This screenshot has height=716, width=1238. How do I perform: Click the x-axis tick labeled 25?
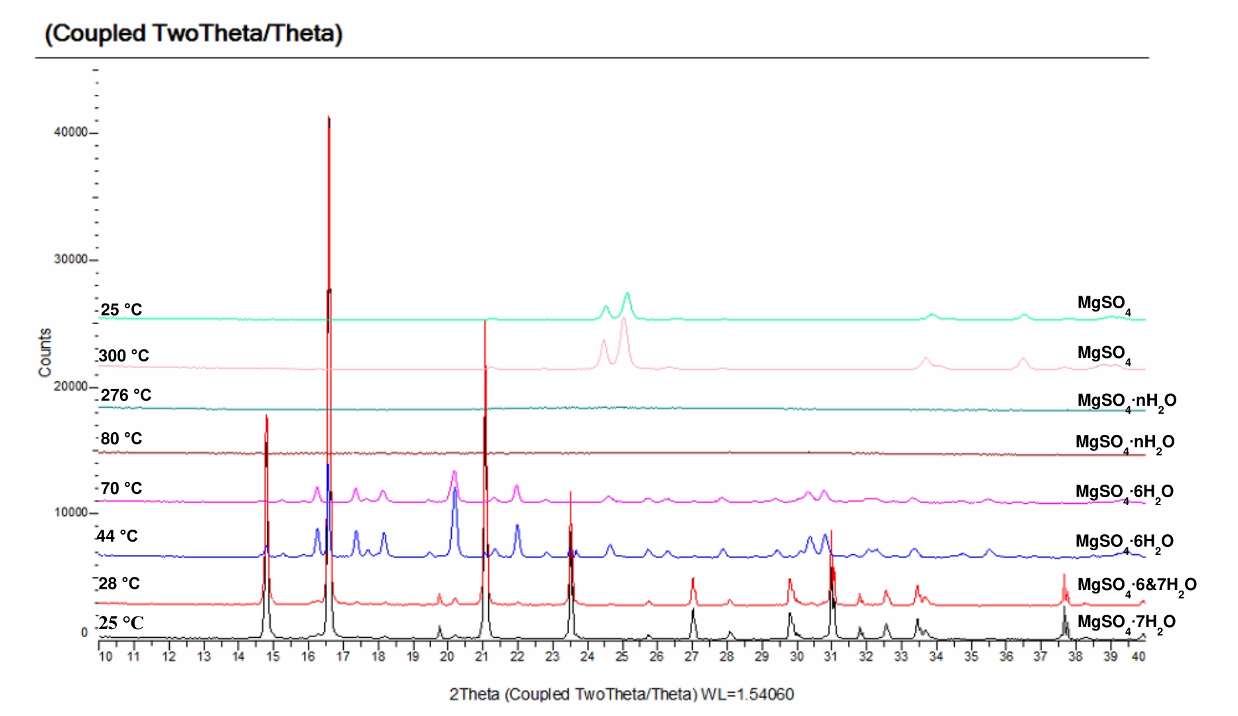[x=622, y=656]
